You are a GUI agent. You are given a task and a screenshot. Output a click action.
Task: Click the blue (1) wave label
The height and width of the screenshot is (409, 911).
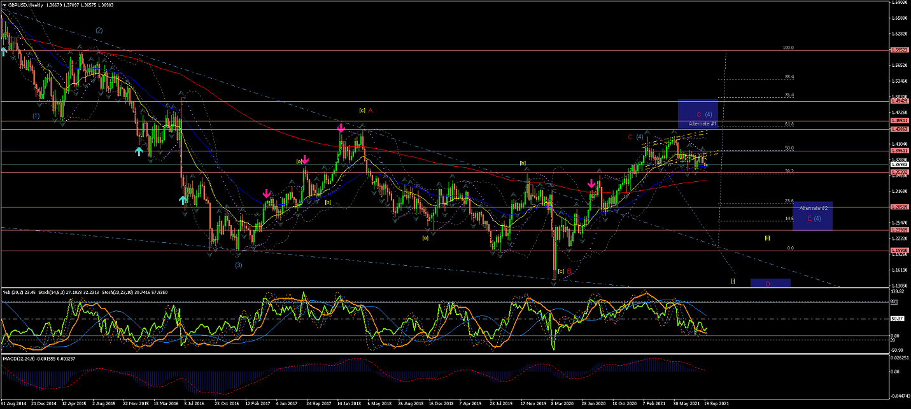pos(36,116)
